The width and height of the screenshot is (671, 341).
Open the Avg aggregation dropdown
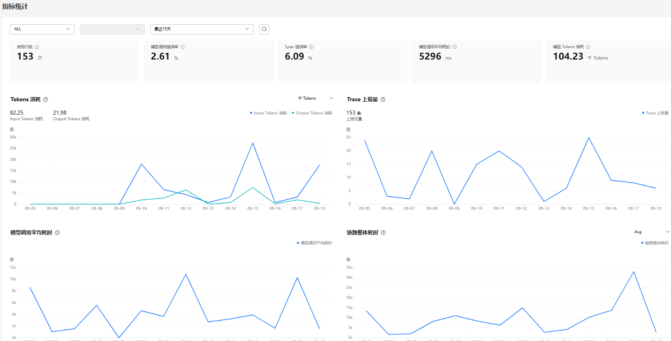coord(652,232)
